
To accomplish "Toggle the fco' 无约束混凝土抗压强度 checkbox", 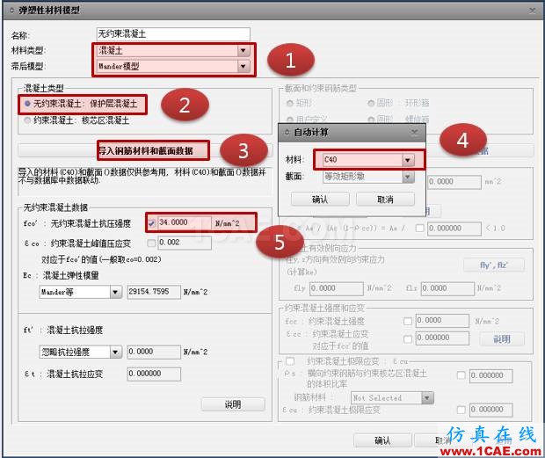I will [151, 223].
